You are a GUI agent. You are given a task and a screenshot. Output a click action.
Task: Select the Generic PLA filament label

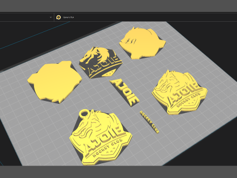tap(69, 17)
